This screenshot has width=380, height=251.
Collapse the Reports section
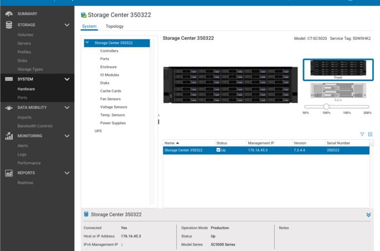click(67, 173)
